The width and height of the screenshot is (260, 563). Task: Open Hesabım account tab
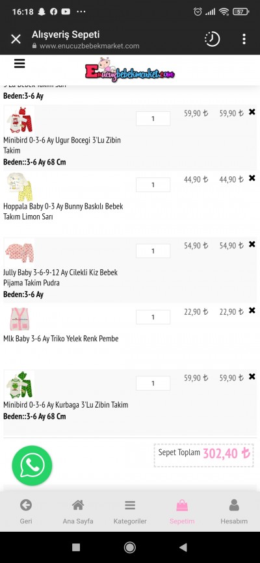pyautogui.click(x=234, y=511)
